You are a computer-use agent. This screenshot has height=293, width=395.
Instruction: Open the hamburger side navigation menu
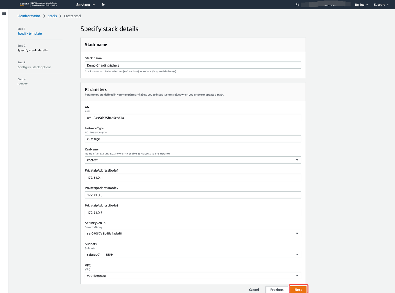pyautogui.click(x=4, y=14)
